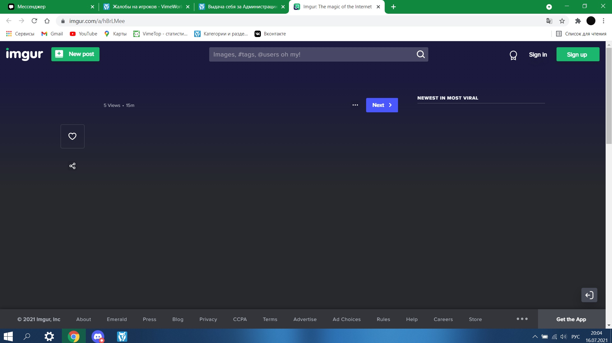
Task: Expand the footer more links ellipsis
Action: tap(522, 319)
